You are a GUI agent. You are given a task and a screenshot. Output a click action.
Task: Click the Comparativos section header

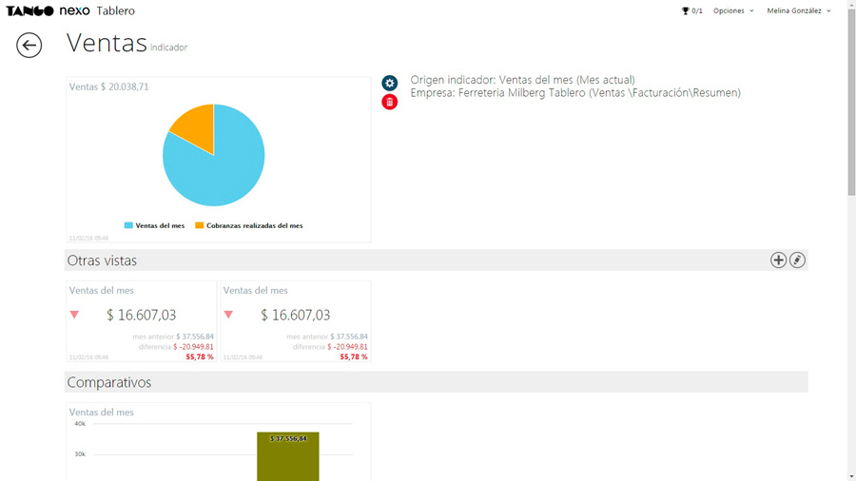(437, 382)
